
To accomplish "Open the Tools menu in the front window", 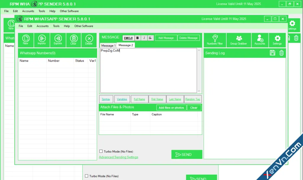I will click(x=56, y=26).
